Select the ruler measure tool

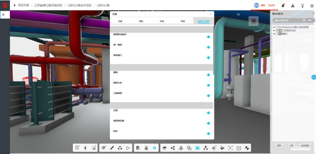pyautogui.click(x=112, y=148)
